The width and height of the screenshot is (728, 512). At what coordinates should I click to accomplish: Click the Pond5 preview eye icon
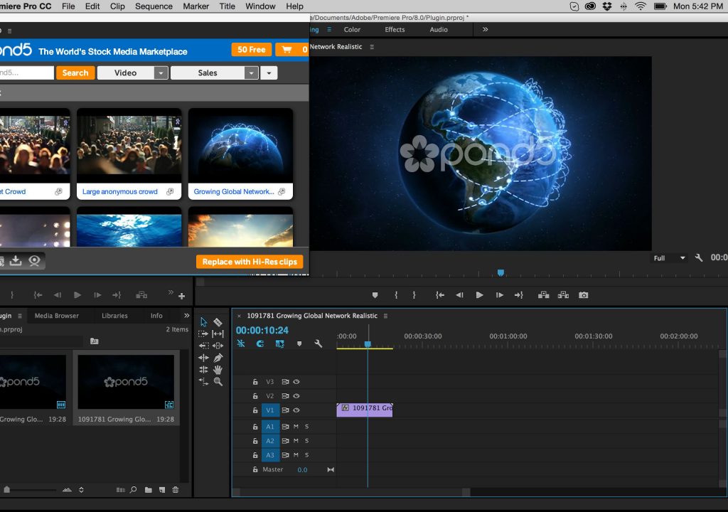(x=34, y=261)
